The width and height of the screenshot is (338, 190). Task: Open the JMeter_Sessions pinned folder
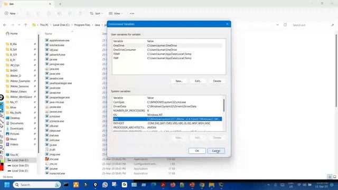(20, 86)
